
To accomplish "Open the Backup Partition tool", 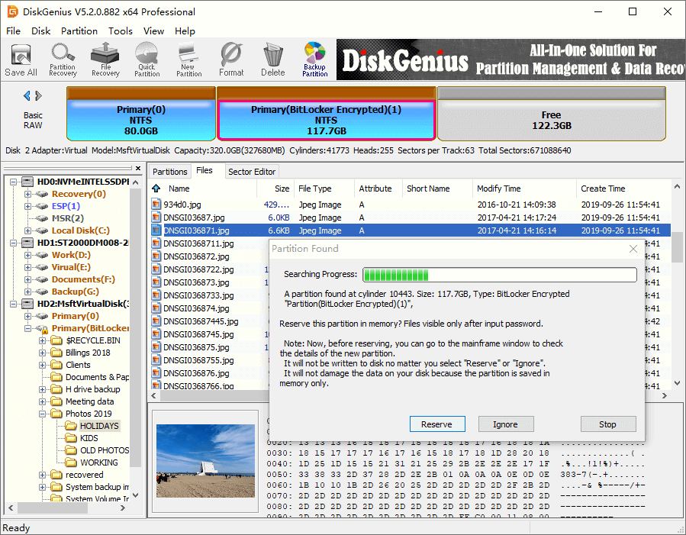I will (314, 60).
